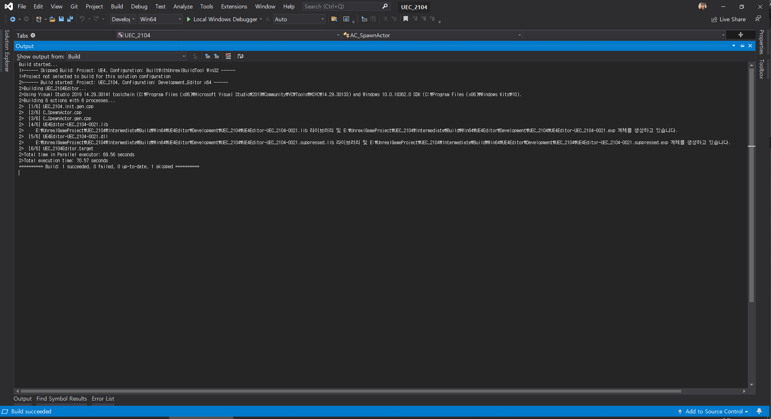This screenshot has width=771, height=419.
Task: Click the Go to Next Message icon
Action: (x=216, y=56)
